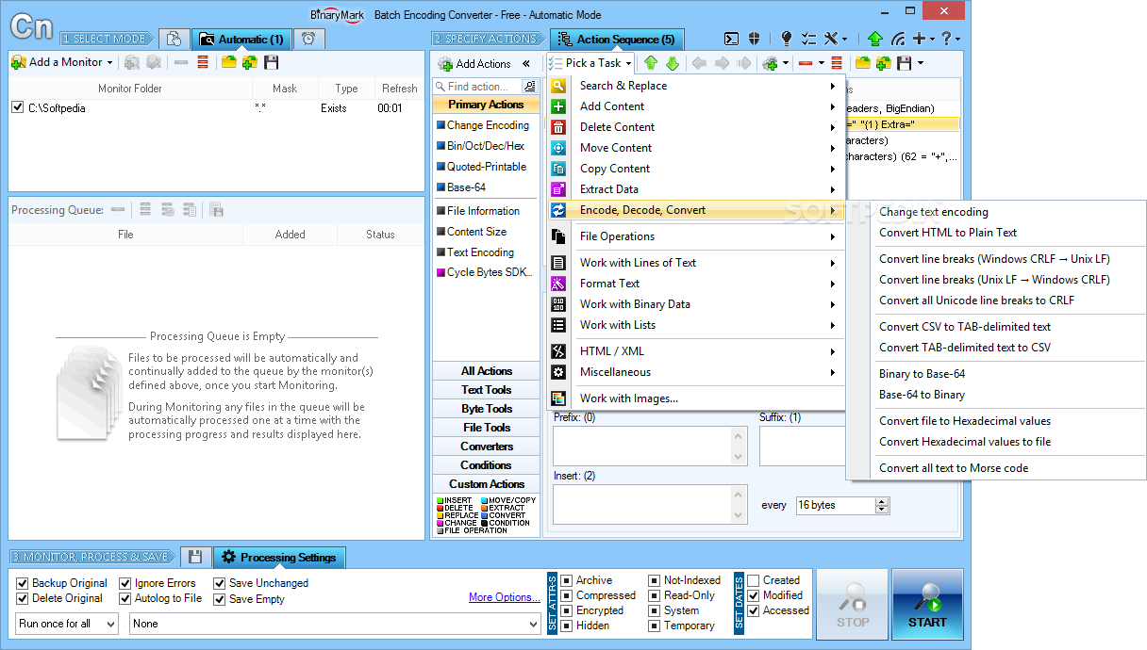This screenshot has width=1147, height=650.
Task: Select the Quoted-Printable action
Action: tap(481, 167)
